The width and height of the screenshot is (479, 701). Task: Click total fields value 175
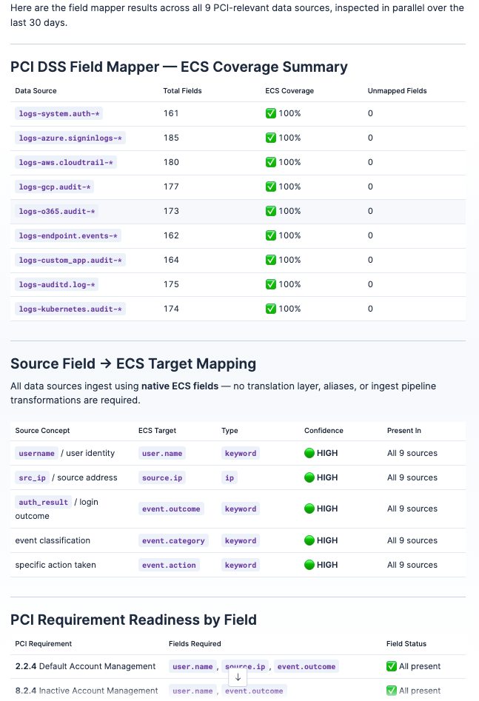[171, 284]
